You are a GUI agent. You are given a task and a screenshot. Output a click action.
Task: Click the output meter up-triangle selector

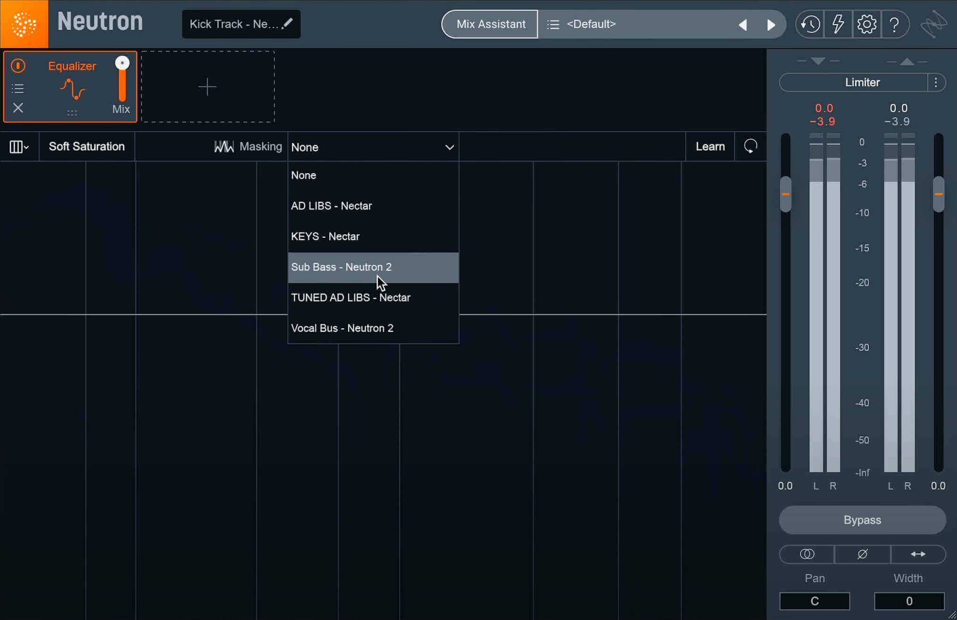907,61
